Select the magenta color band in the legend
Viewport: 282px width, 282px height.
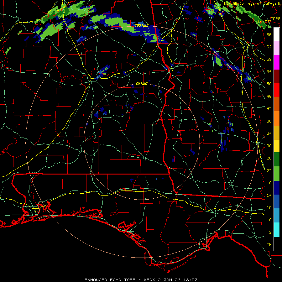point(277,62)
